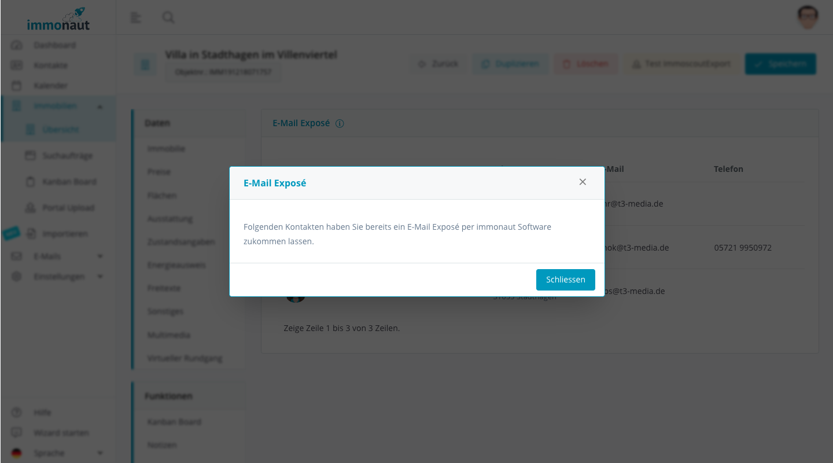Click the Kontakte icon in the sidebar
Screen dimensions: 833x463
[17, 65]
